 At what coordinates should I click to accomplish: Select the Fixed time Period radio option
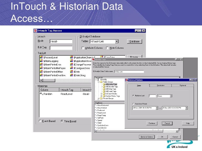pos(133,104)
